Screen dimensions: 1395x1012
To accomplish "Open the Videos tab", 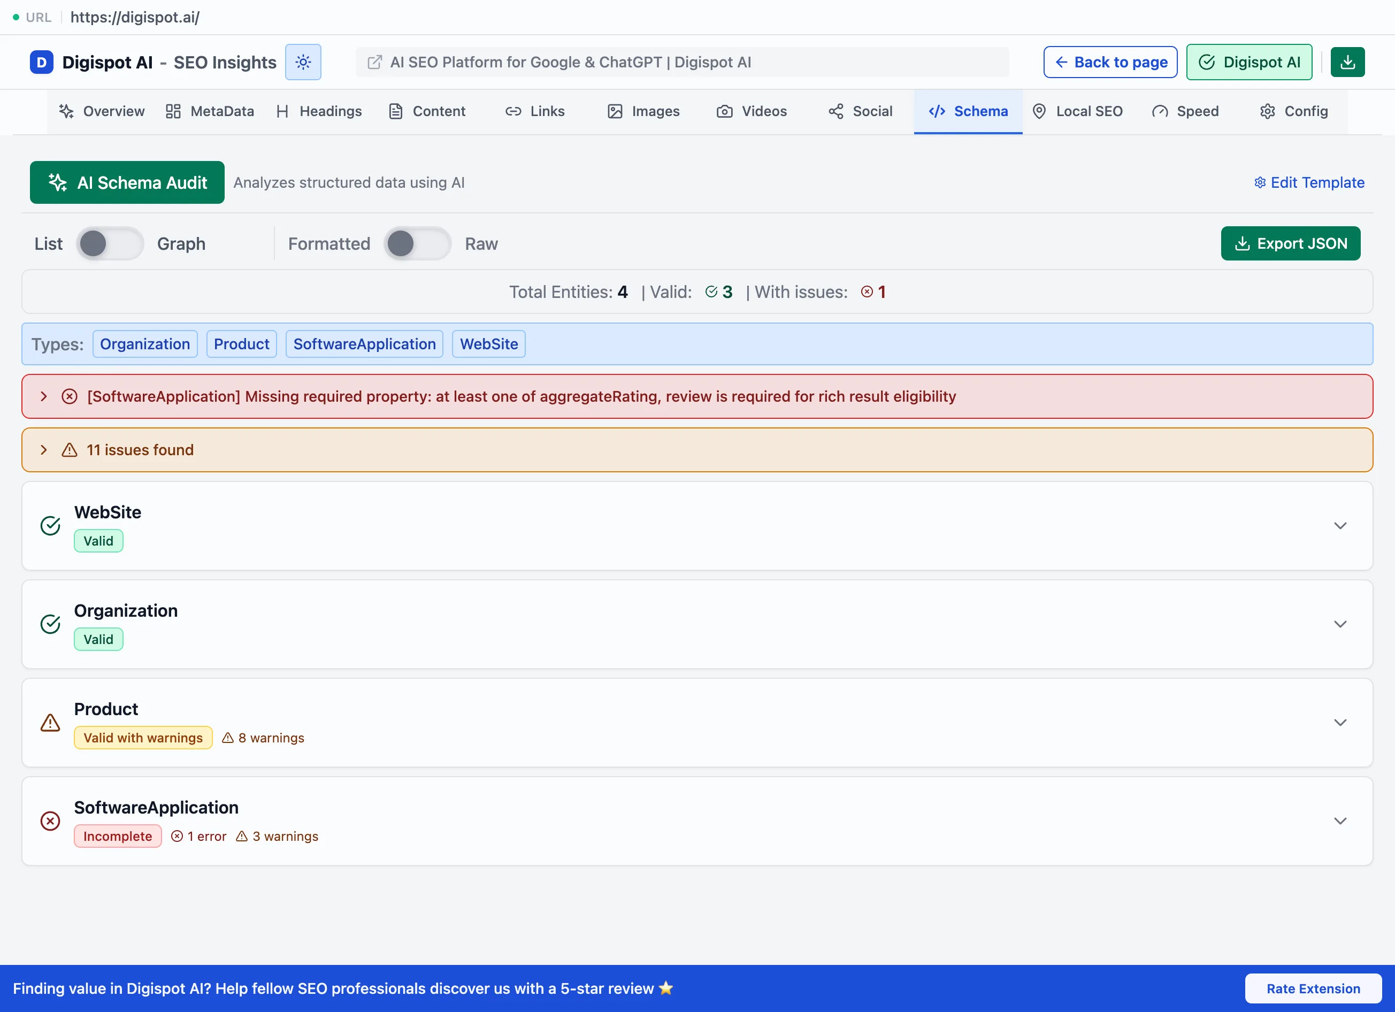I will pos(752,111).
